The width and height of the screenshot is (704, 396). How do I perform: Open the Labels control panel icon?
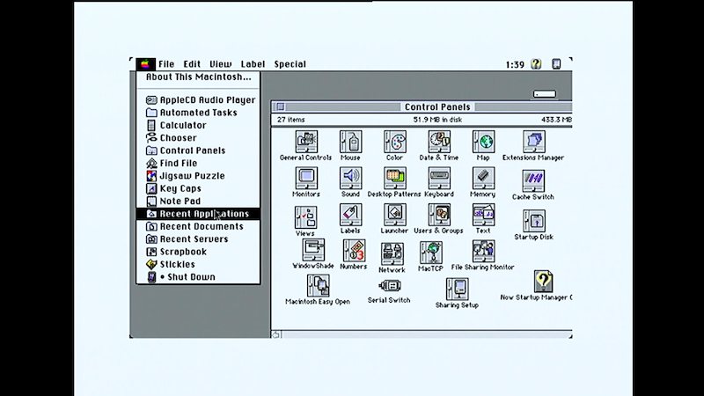[x=350, y=215]
